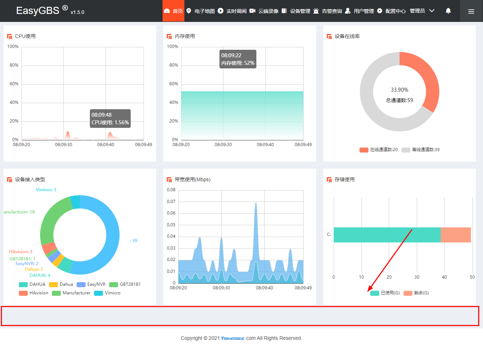The width and height of the screenshot is (483, 347).
Task: Click the "GBT28181: 1" chart label
Action: pyautogui.click(x=23, y=259)
